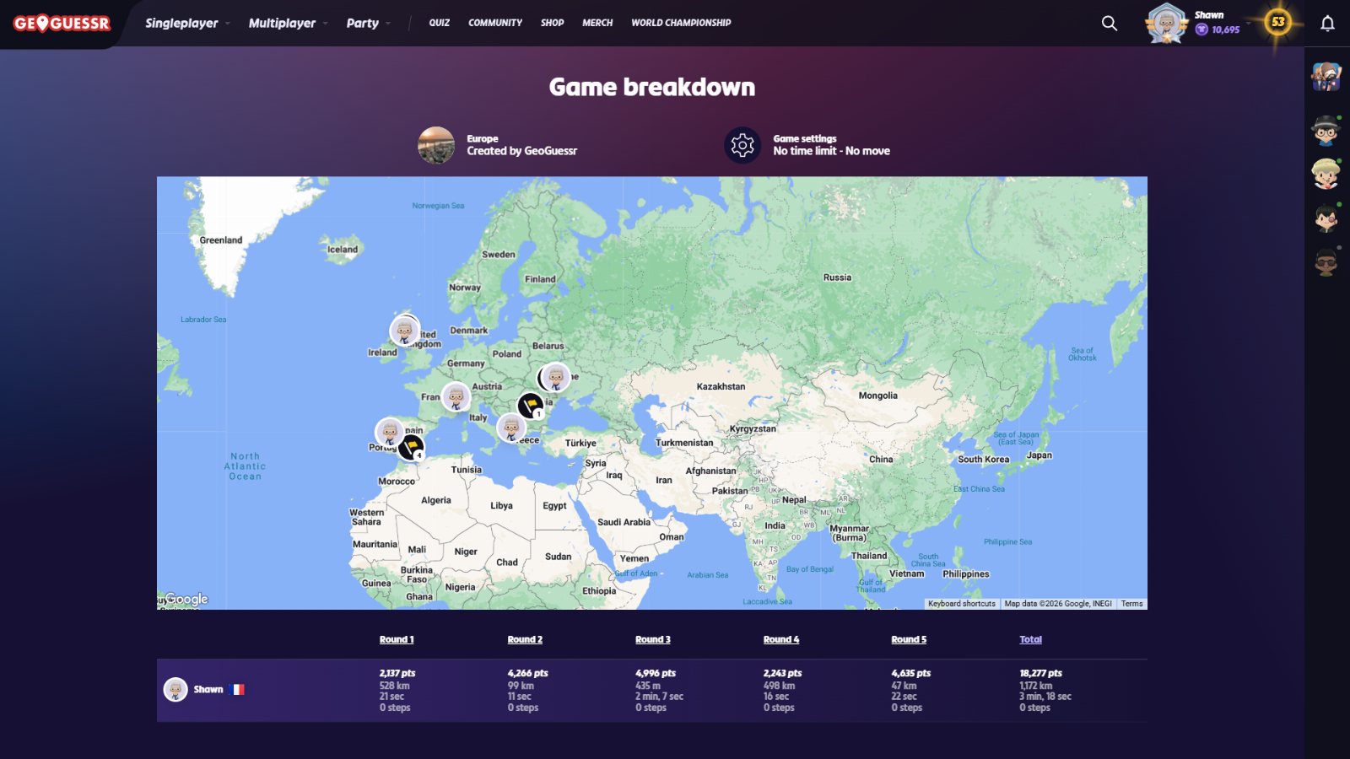This screenshot has width=1350, height=759.
Task: Click the game settings gear icon
Action: 742,145
